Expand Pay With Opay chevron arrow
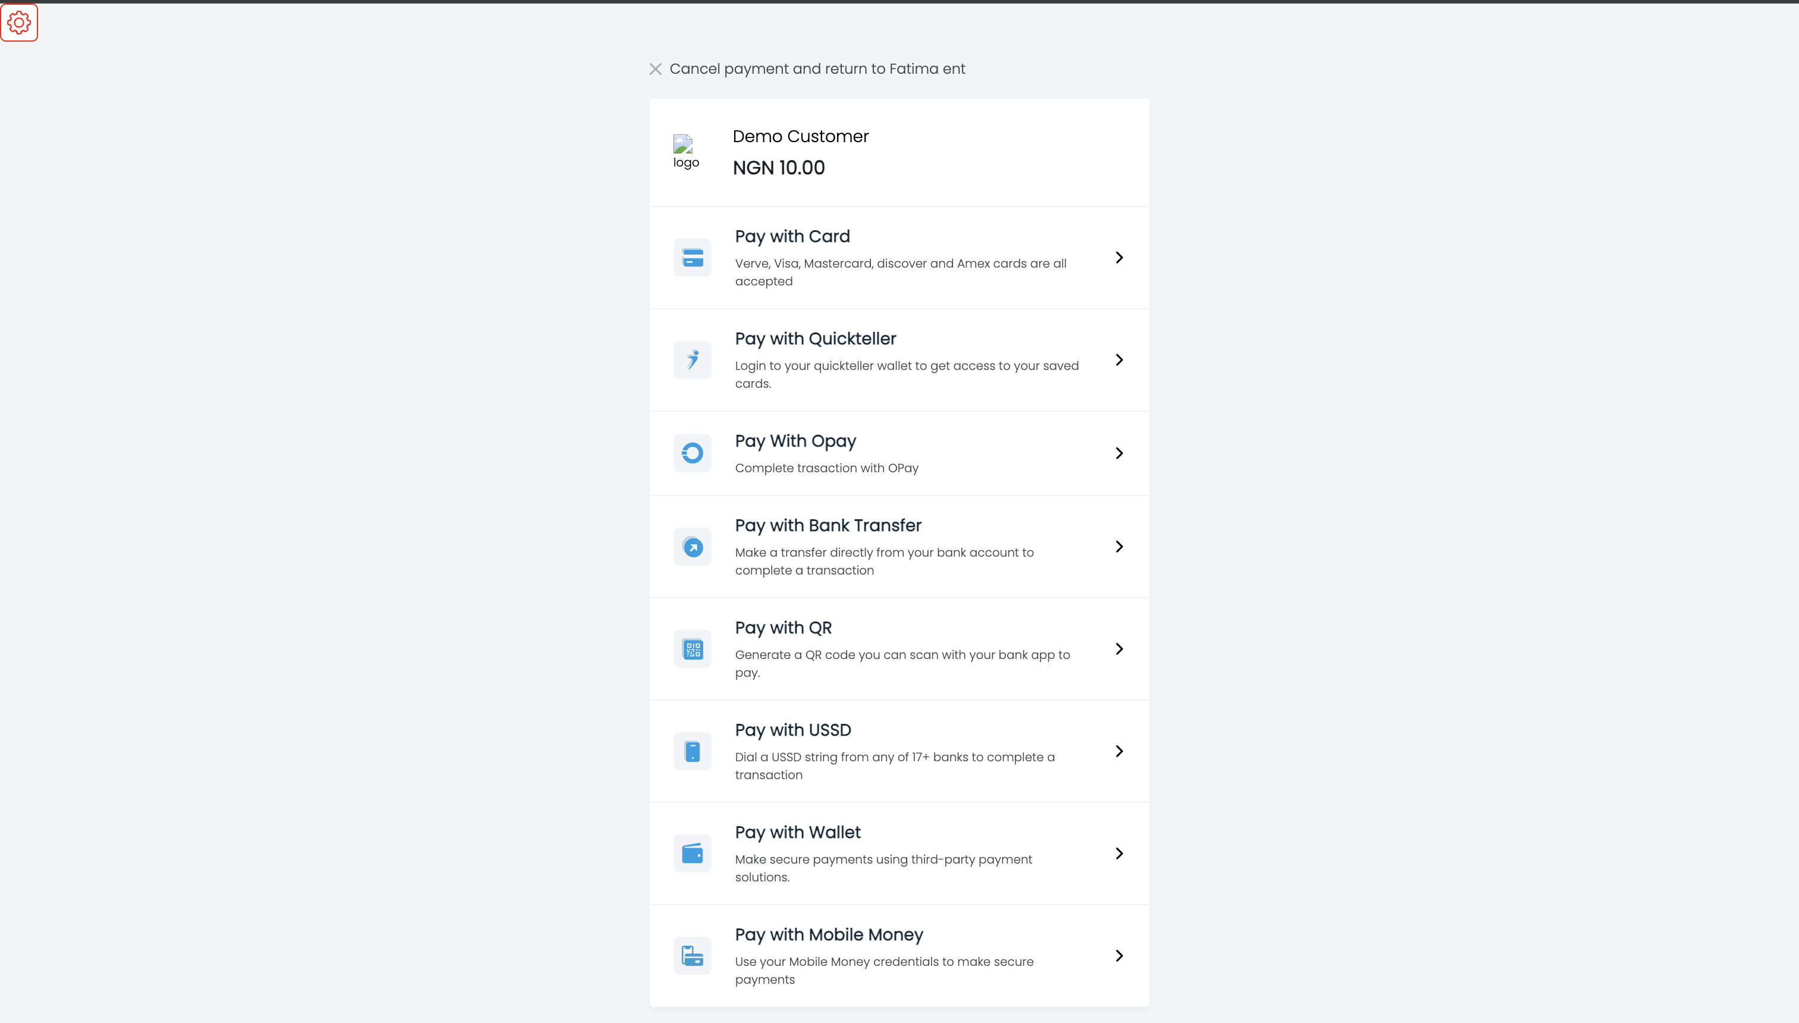This screenshot has height=1023, width=1799. tap(1119, 453)
